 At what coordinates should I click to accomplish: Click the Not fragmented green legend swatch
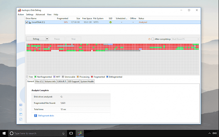pyautogui.click(x=35, y=77)
